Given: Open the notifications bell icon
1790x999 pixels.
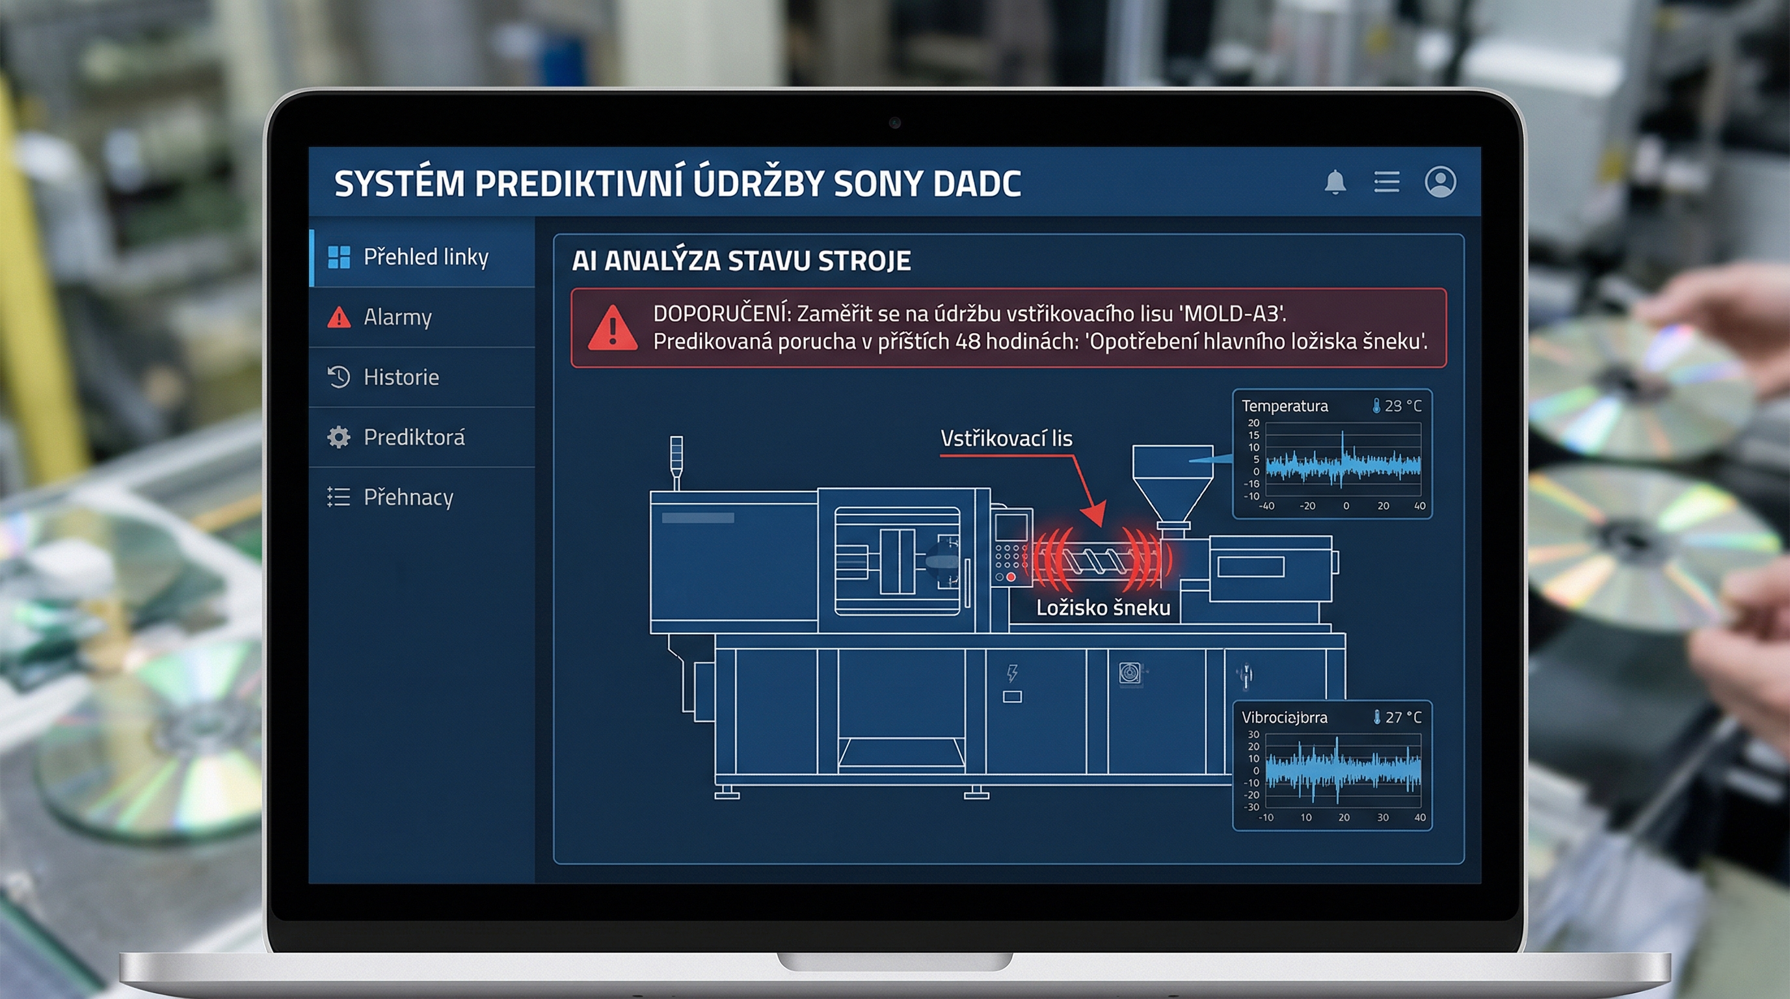Looking at the screenshot, I should pos(1335,183).
